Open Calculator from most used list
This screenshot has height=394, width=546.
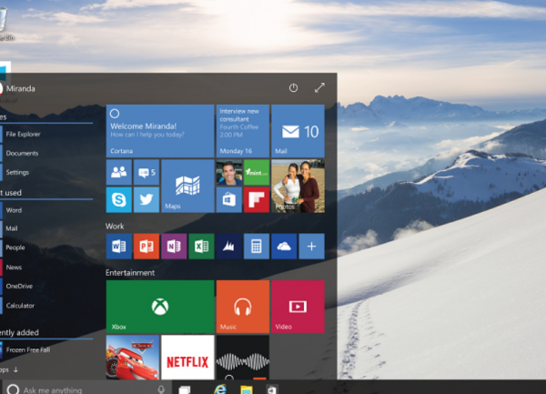pyautogui.click(x=19, y=306)
